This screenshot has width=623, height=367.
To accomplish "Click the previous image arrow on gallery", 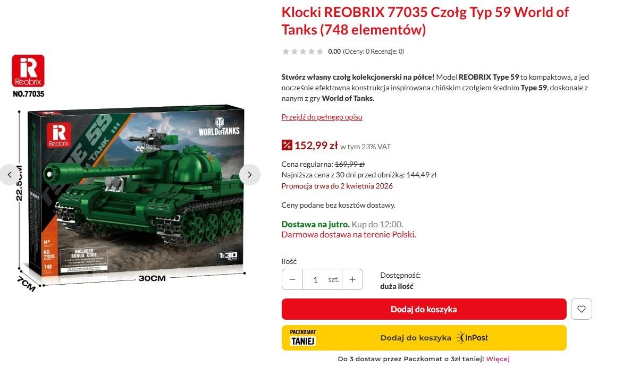I will [10, 175].
